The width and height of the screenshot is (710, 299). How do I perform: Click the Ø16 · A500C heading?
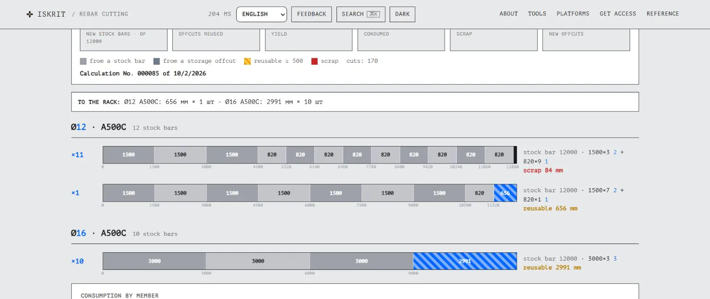tap(98, 233)
